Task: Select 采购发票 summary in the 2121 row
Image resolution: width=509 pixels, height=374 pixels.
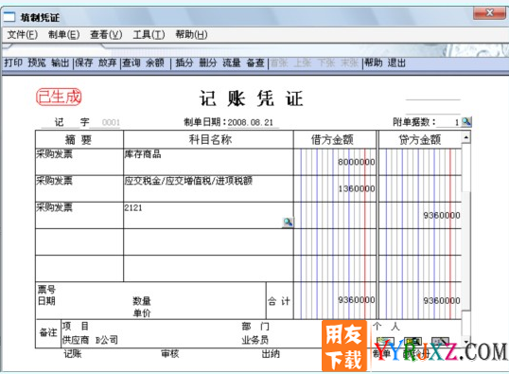Action: click(x=79, y=215)
